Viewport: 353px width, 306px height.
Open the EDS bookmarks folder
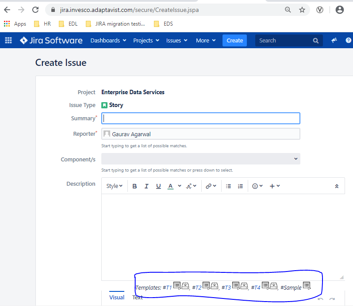(x=163, y=23)
